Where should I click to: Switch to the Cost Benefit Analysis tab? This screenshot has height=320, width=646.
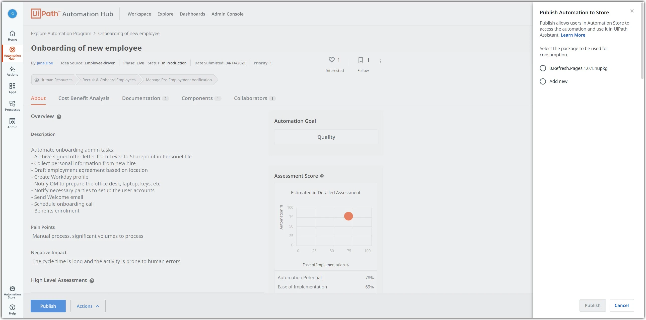click(x=84, y=98)
